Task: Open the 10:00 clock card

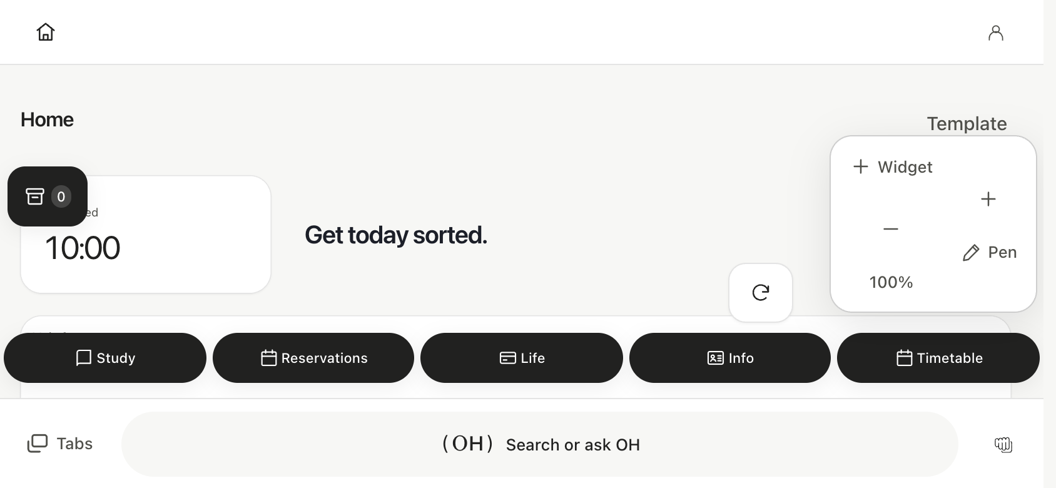Action: [146, 235]
